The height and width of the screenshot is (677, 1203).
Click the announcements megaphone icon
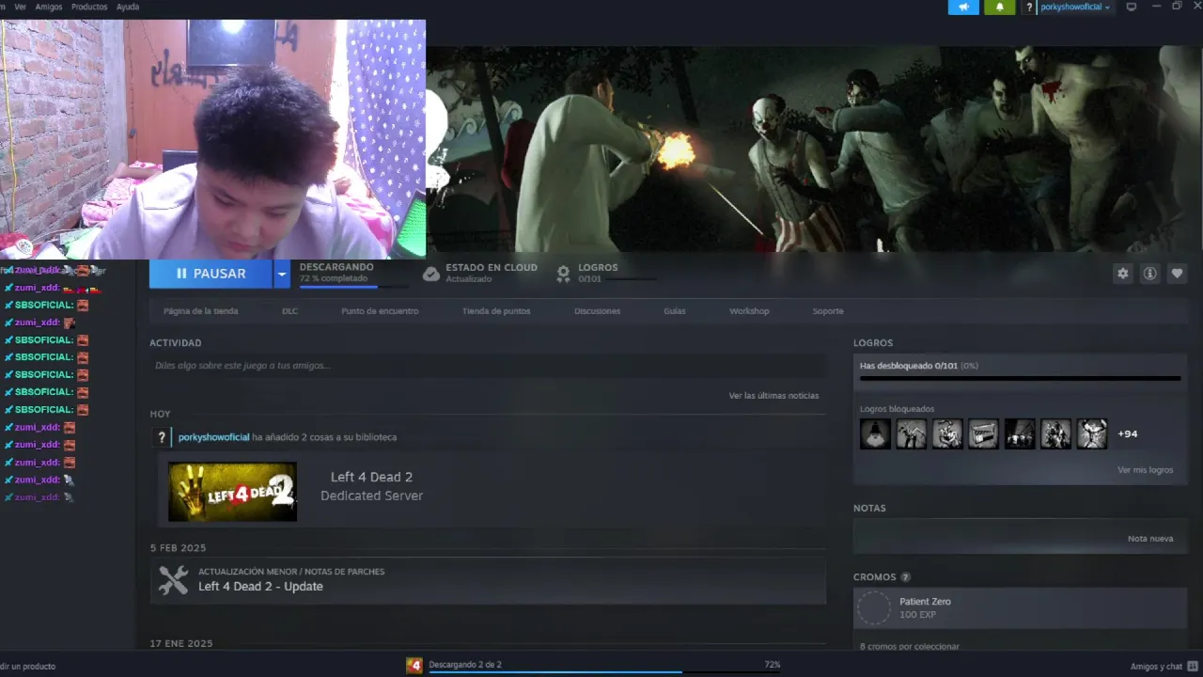[963, 7]
